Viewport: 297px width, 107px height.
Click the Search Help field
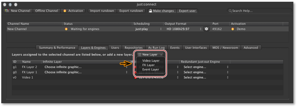pyautogui.click(x=259, y=11)
